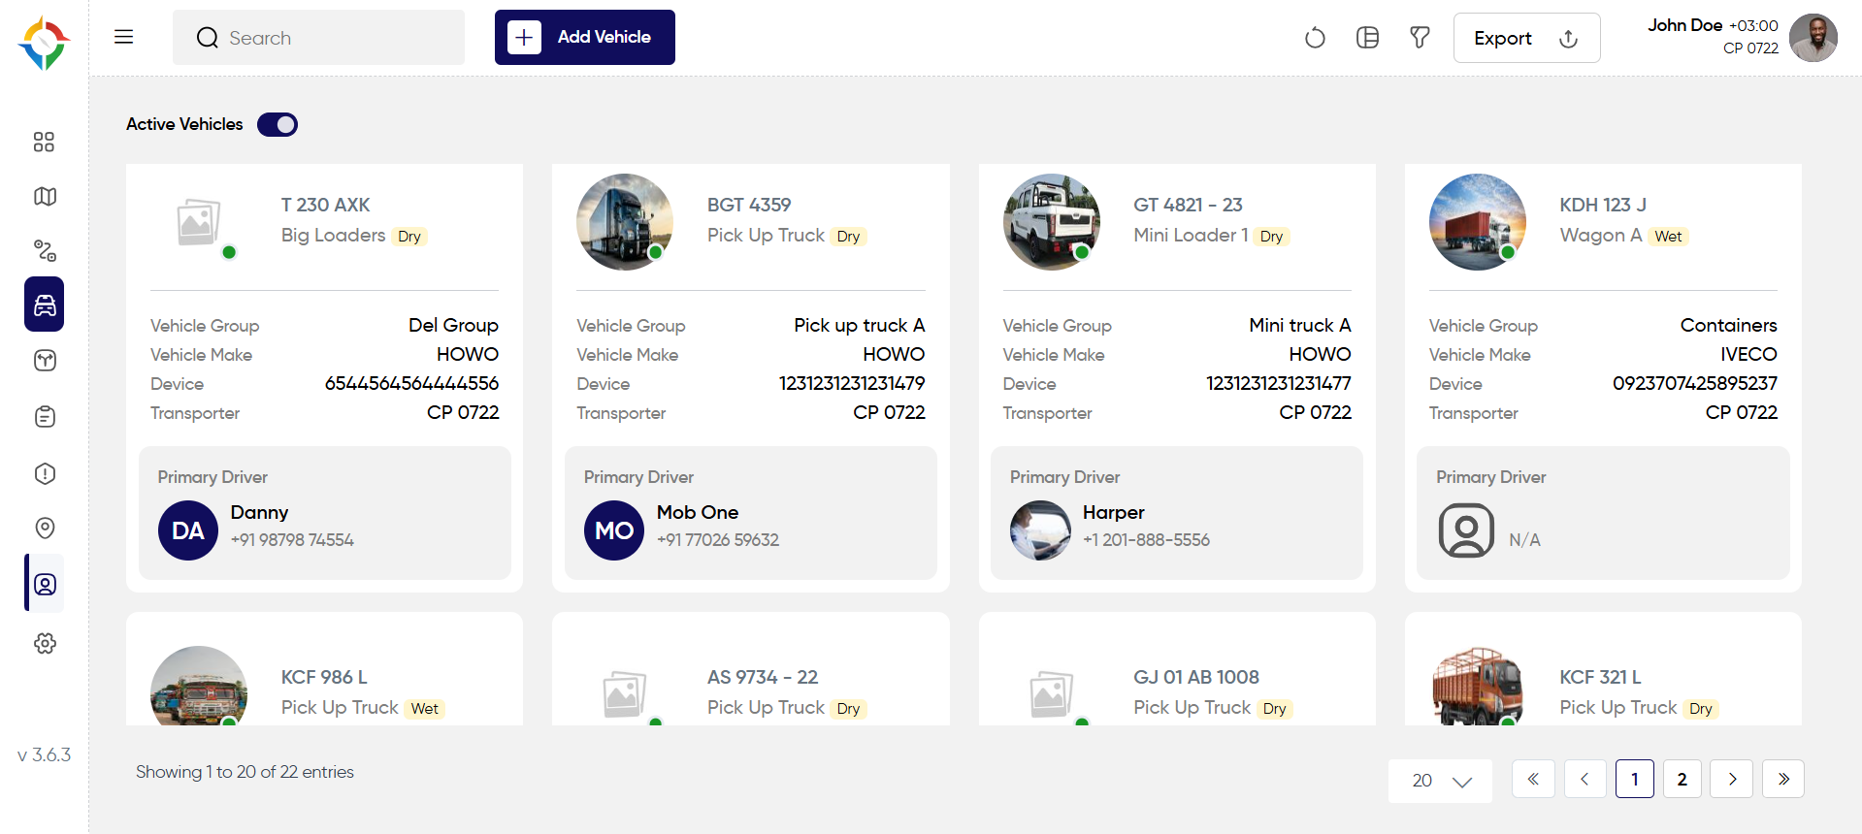Open the dashboard grid icon in sidebar
The width and height of the screenshot is (1862, 834).
pyautogui.click(x=44, y=143)
